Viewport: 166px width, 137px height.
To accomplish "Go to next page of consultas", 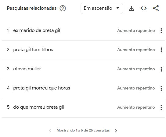I will pyautogui.click(x=116, y=131).
